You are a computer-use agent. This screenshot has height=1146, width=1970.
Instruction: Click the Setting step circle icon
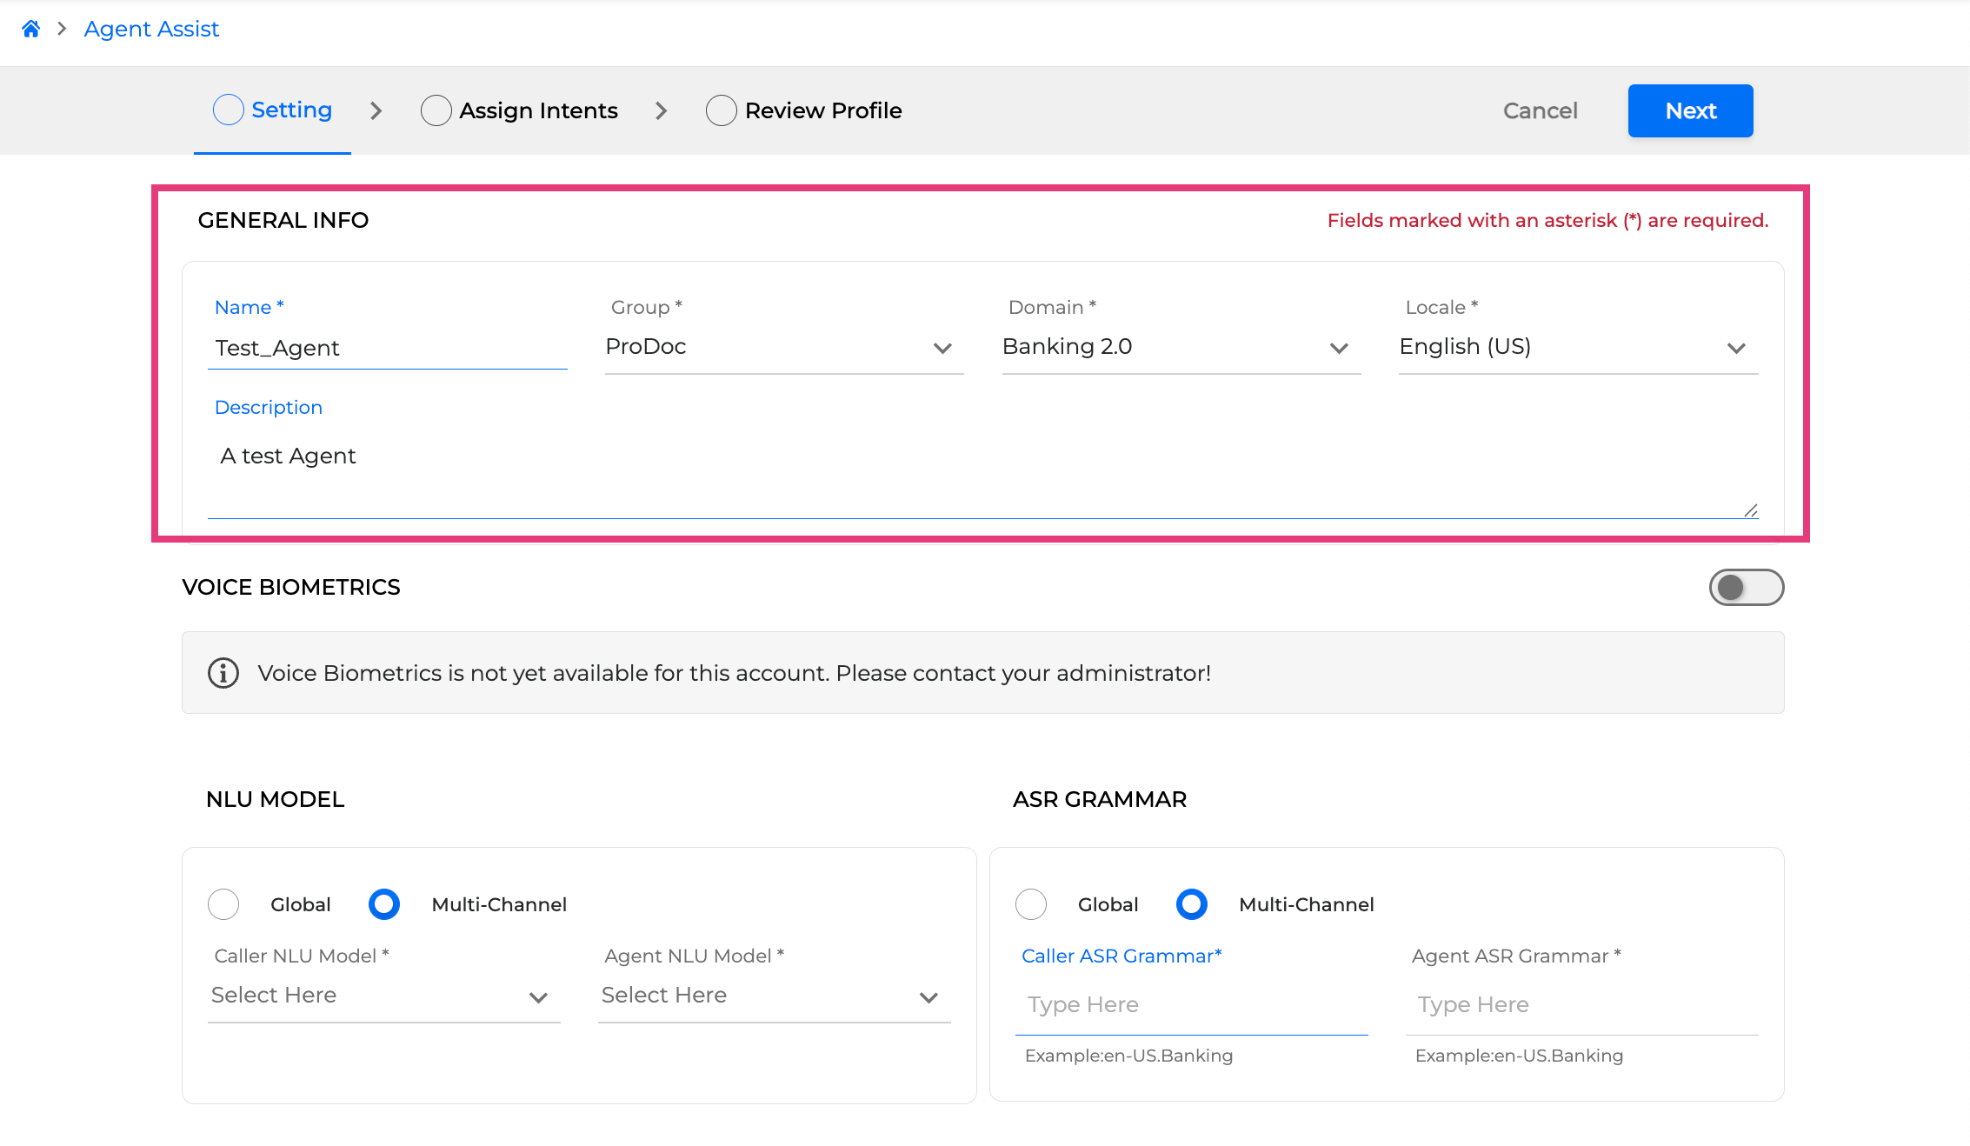pos(229,110)
